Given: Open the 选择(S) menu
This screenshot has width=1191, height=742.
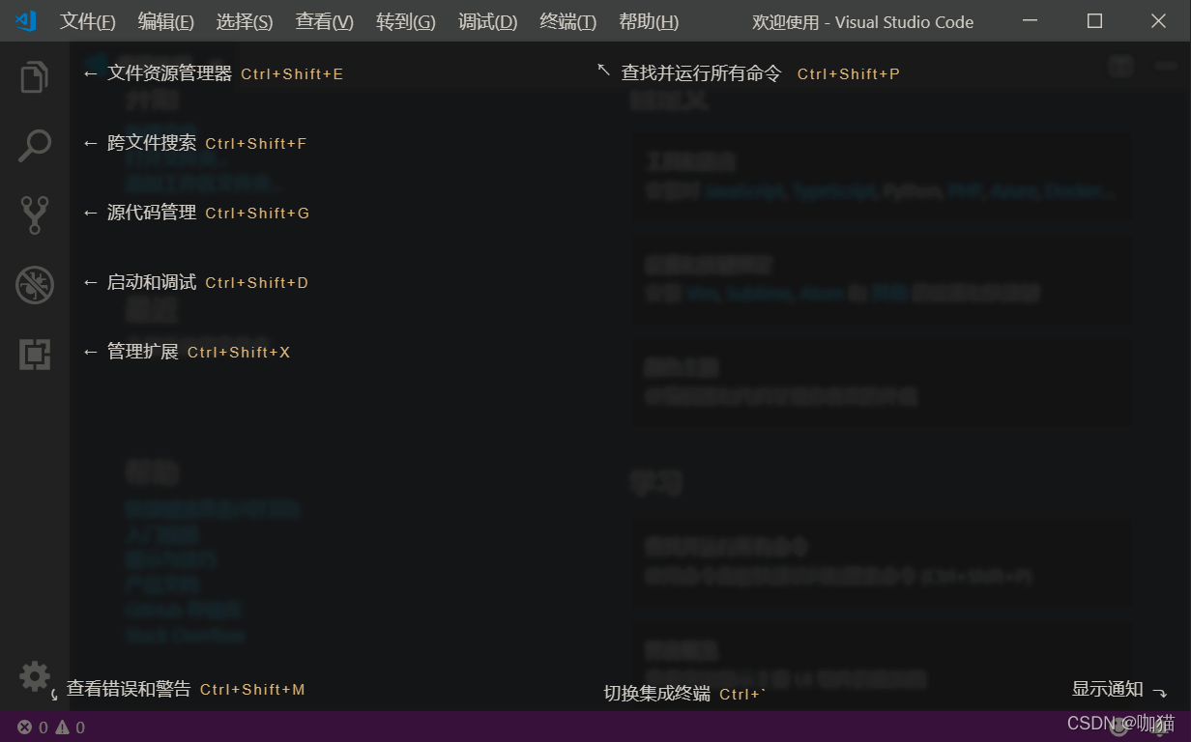Looking at the screenshot, I should coord(244,21).
